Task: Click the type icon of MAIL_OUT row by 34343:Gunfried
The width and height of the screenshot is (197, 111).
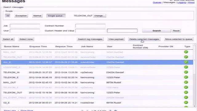Action: 186,52
